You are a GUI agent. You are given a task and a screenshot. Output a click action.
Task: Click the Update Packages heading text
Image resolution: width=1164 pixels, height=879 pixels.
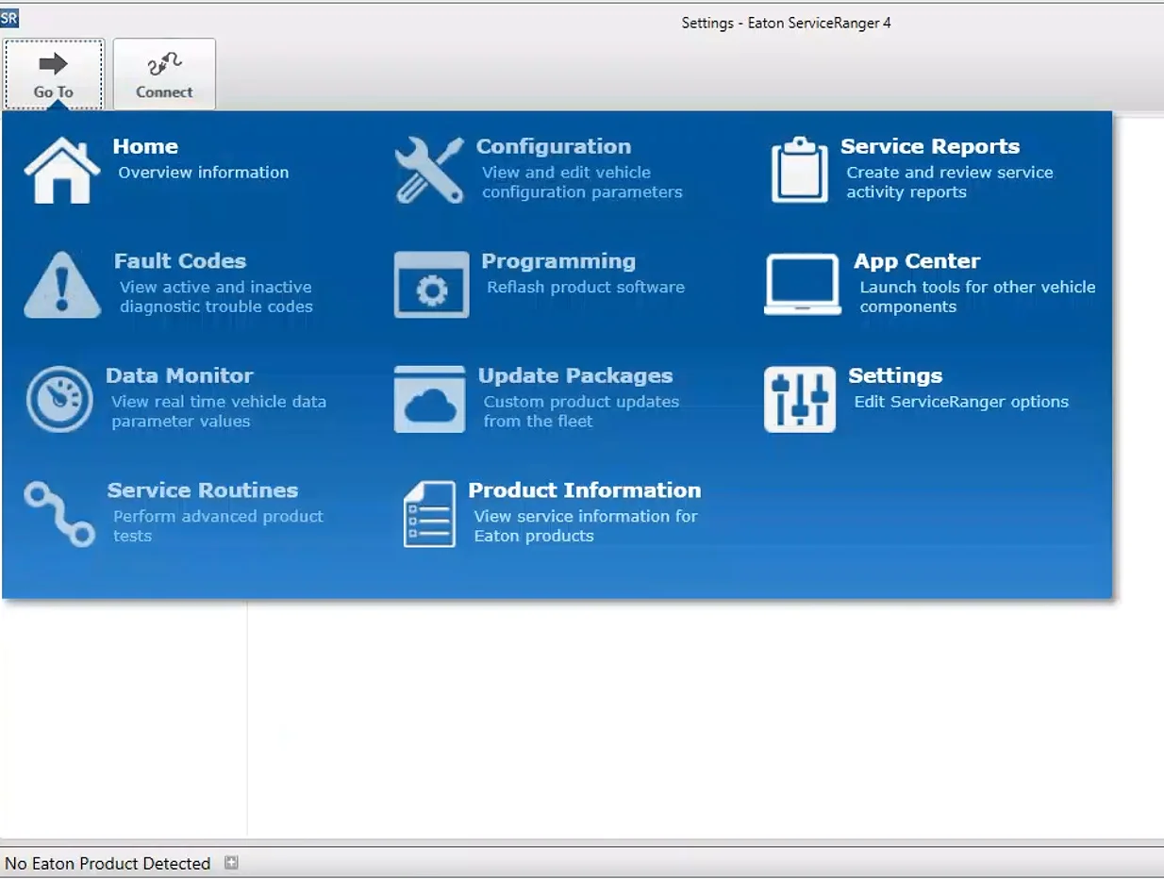(x=574, y=375)
